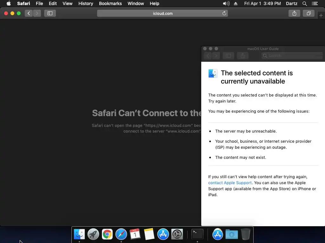Viewport: 325px width, 243px height.
Task: Go forward in Safari
Action: coord(37,13)
